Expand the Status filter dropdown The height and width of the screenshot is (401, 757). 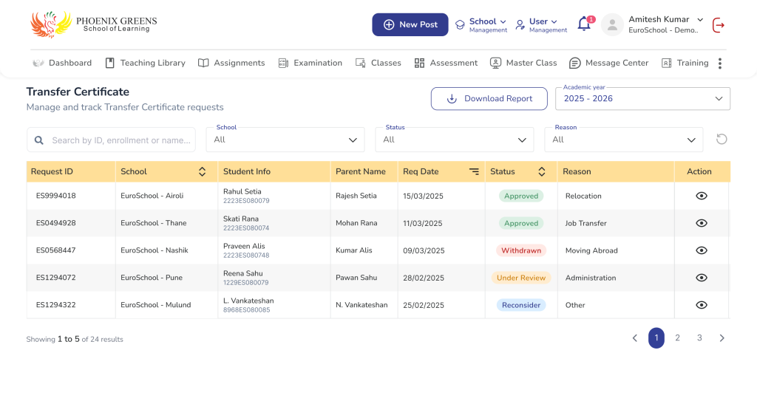coord(454,140)
